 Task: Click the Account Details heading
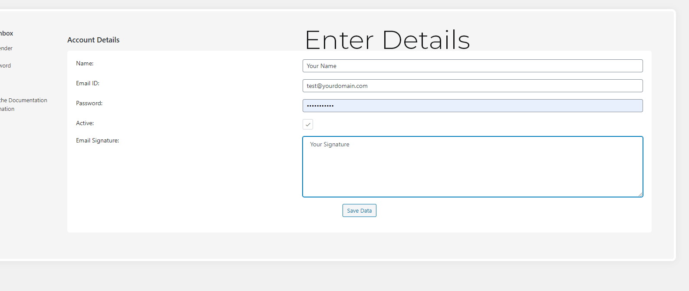pos(93,40)
